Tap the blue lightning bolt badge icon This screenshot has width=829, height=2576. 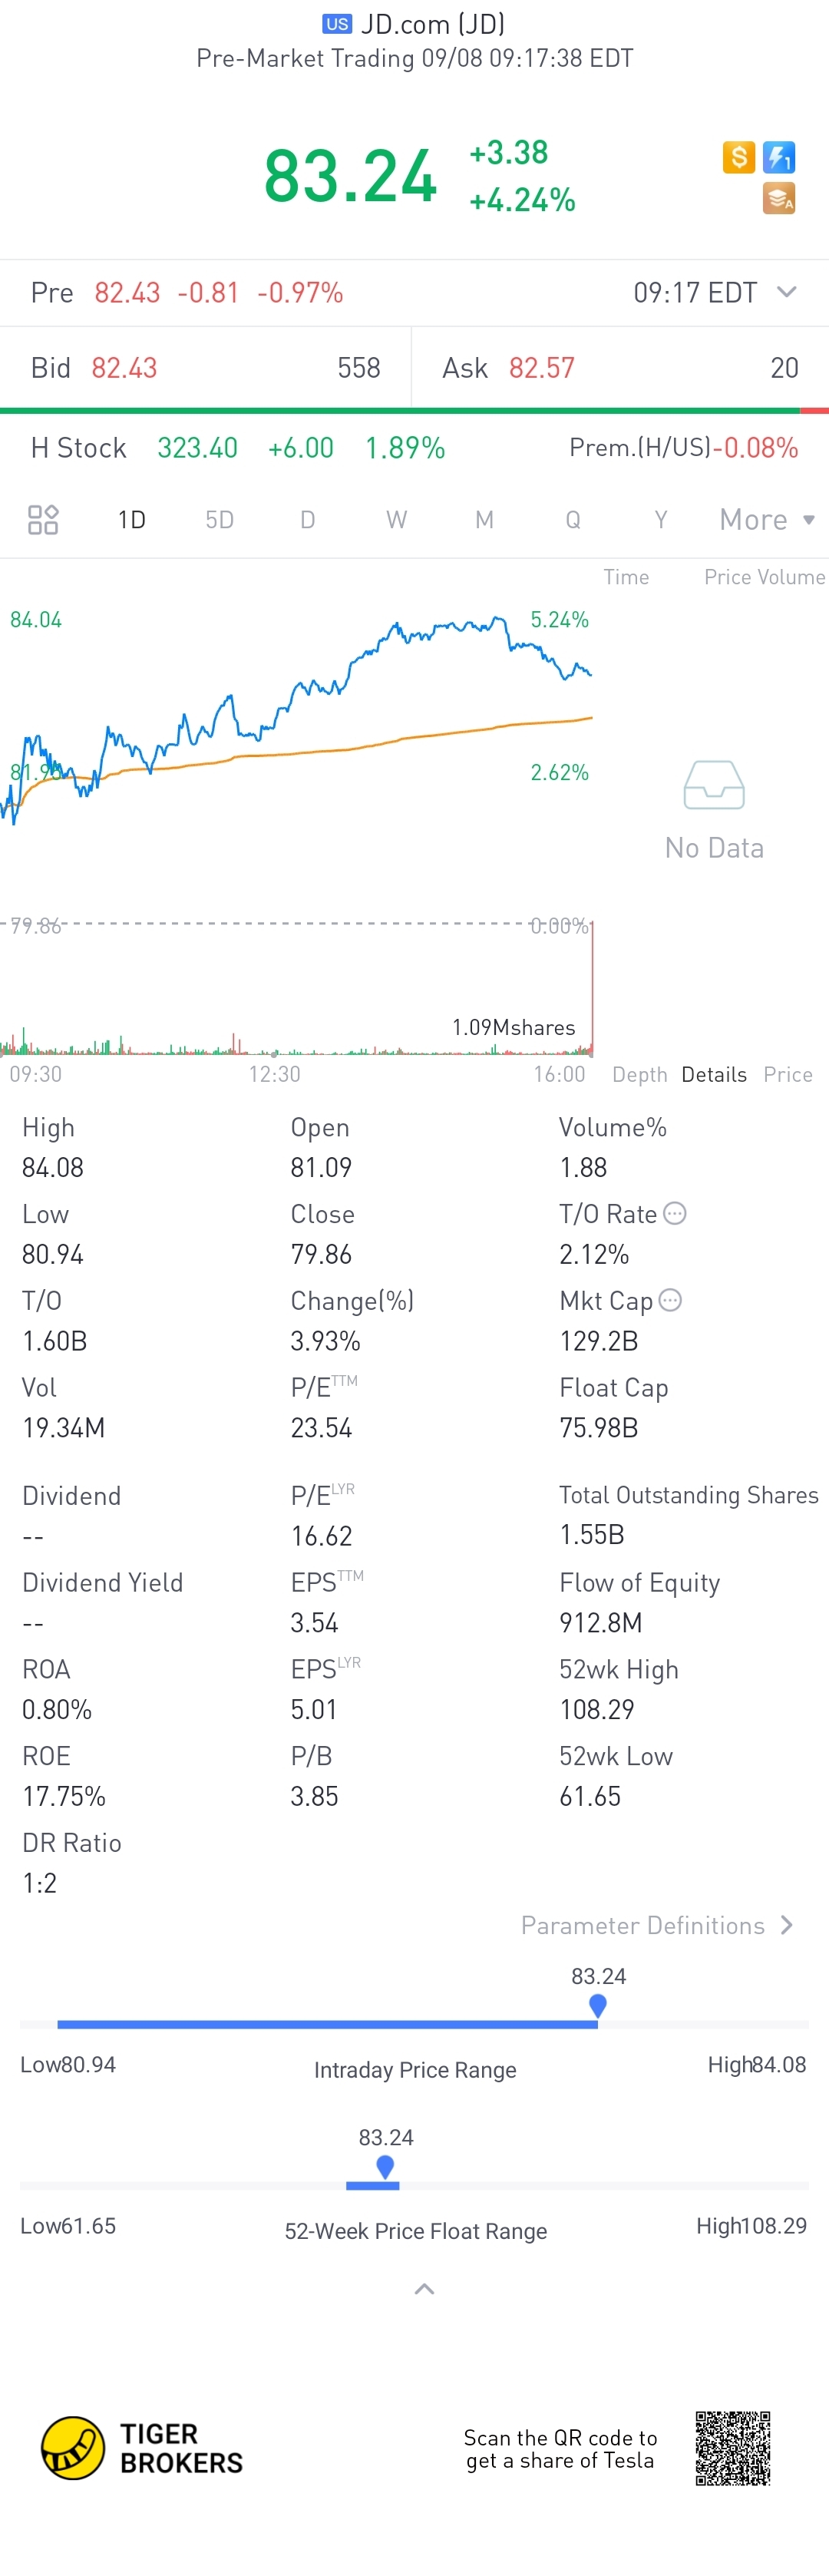coord(779,157)
